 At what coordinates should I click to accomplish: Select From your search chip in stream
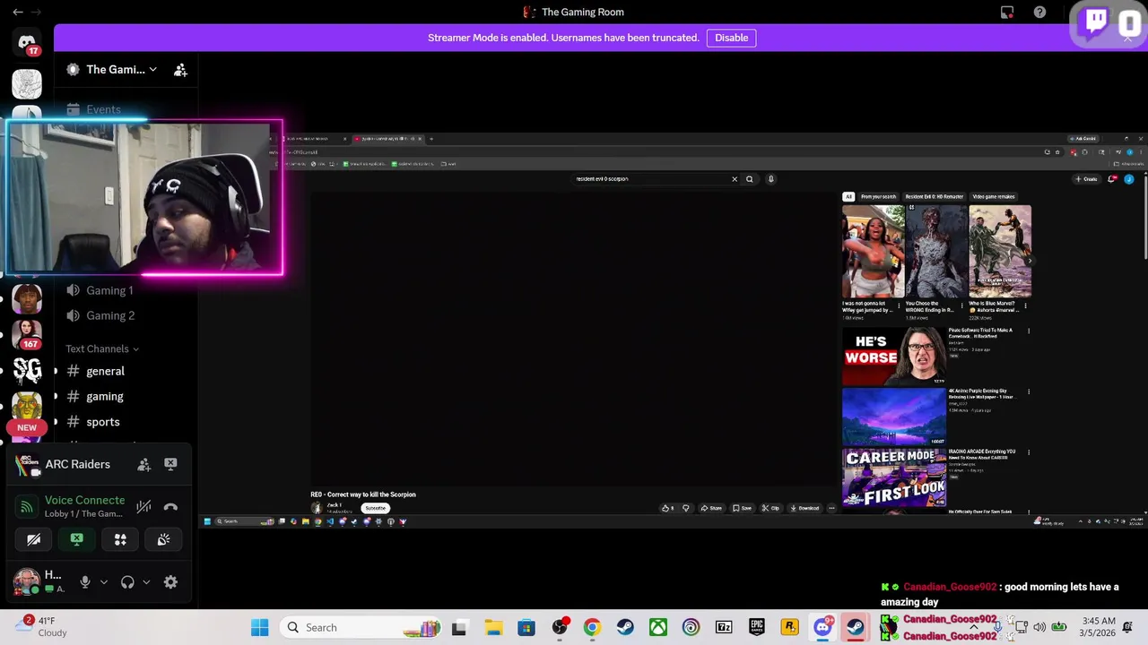pos(878,196)
